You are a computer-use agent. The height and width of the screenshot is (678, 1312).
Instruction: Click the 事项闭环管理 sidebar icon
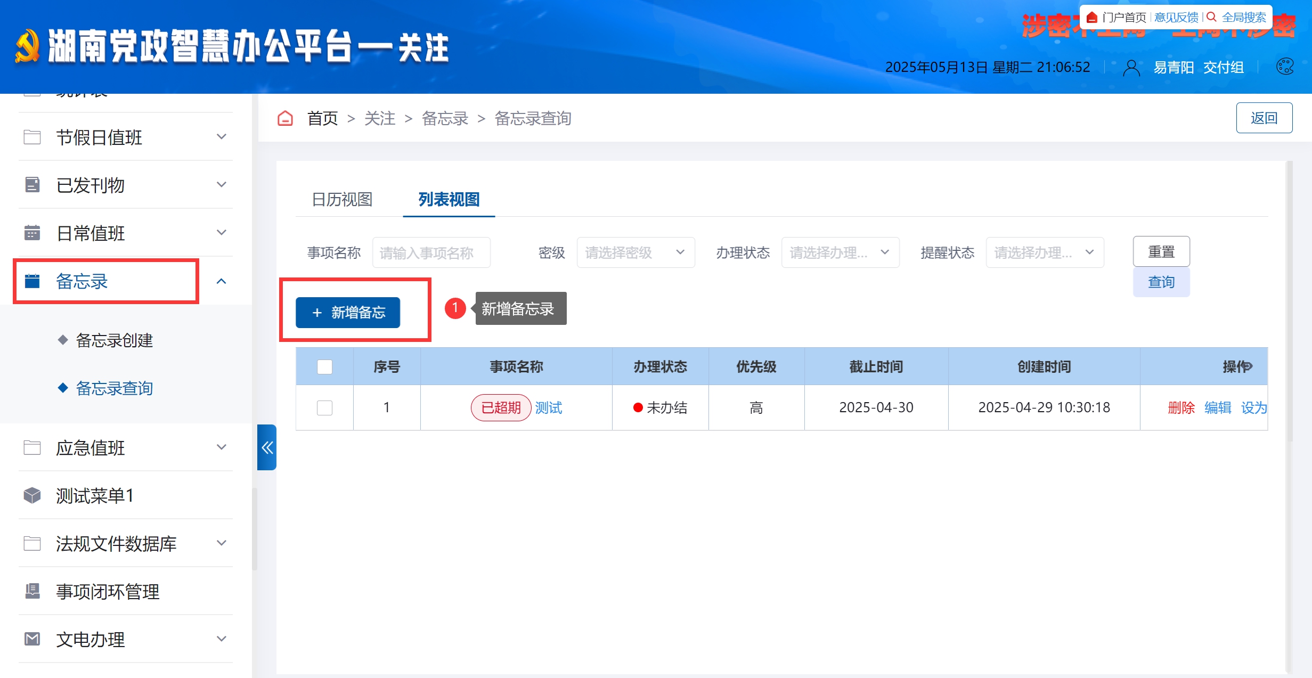point(32,591)
